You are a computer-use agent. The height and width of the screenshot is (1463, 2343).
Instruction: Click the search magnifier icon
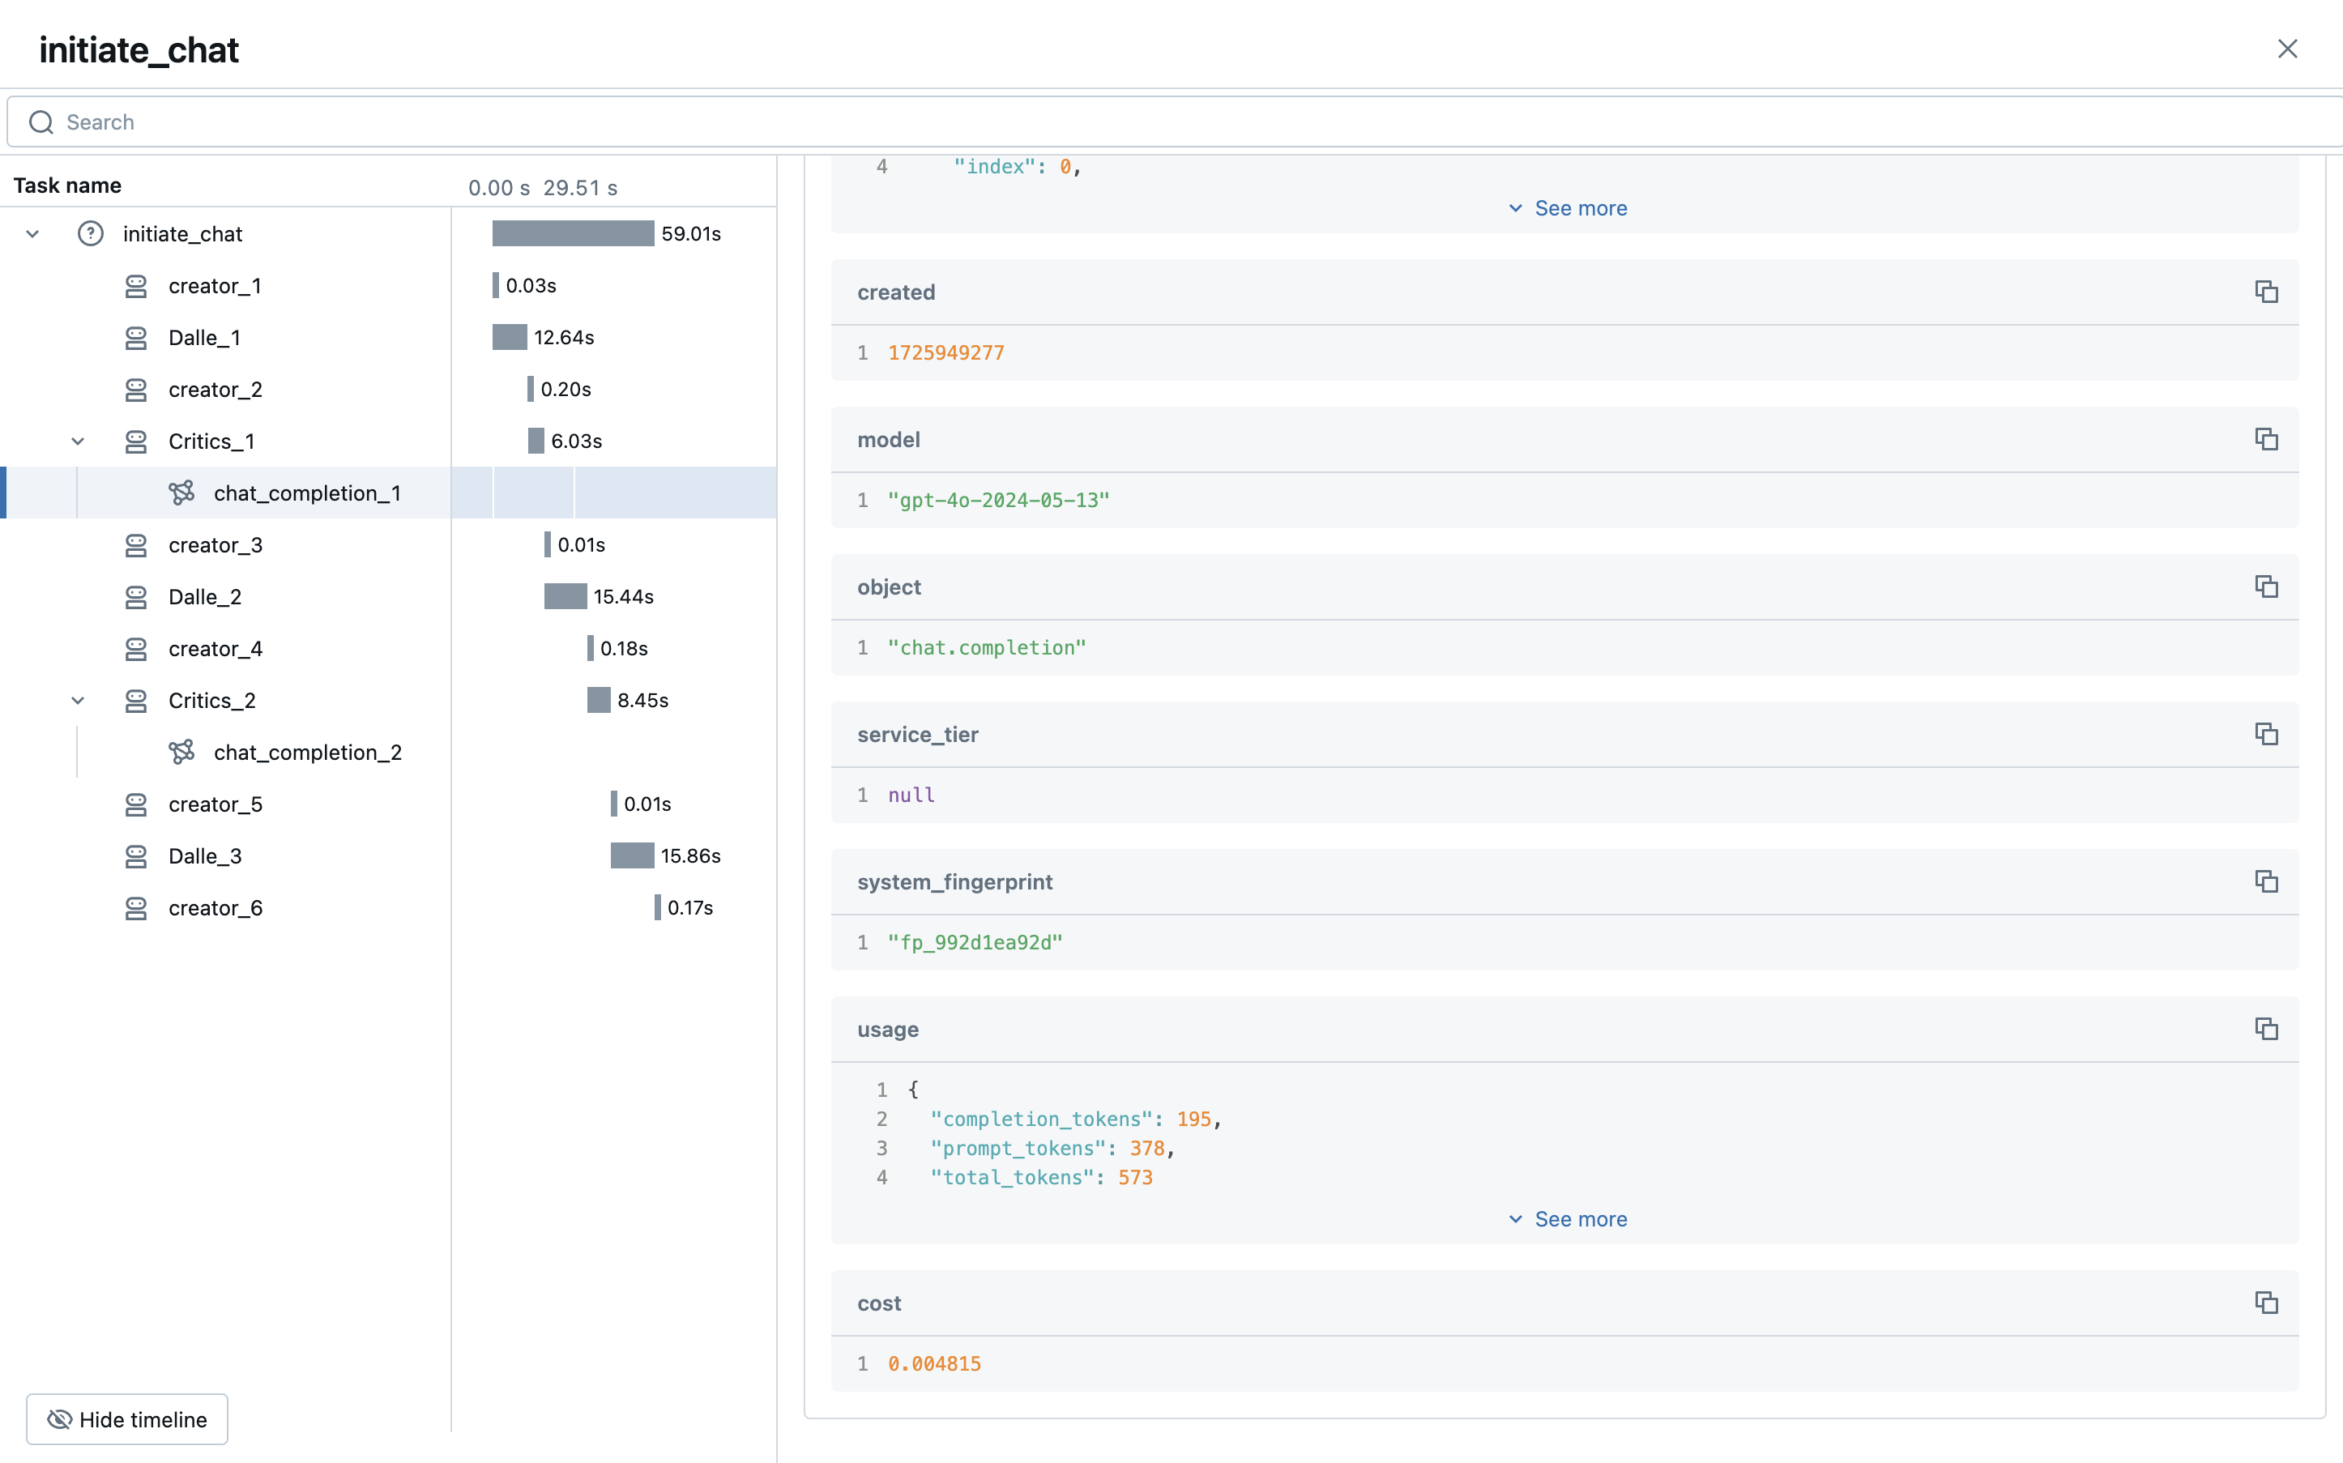(x=40, y=121)
